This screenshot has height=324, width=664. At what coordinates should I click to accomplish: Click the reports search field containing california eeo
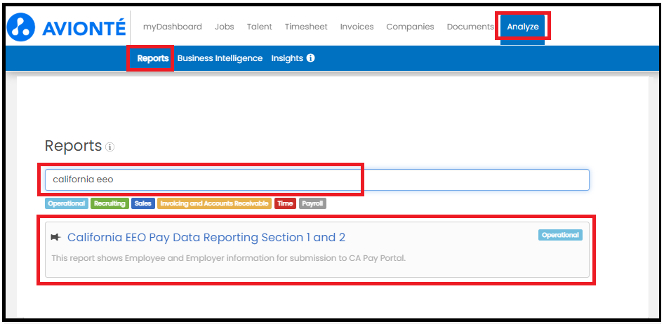click(317, 180)
